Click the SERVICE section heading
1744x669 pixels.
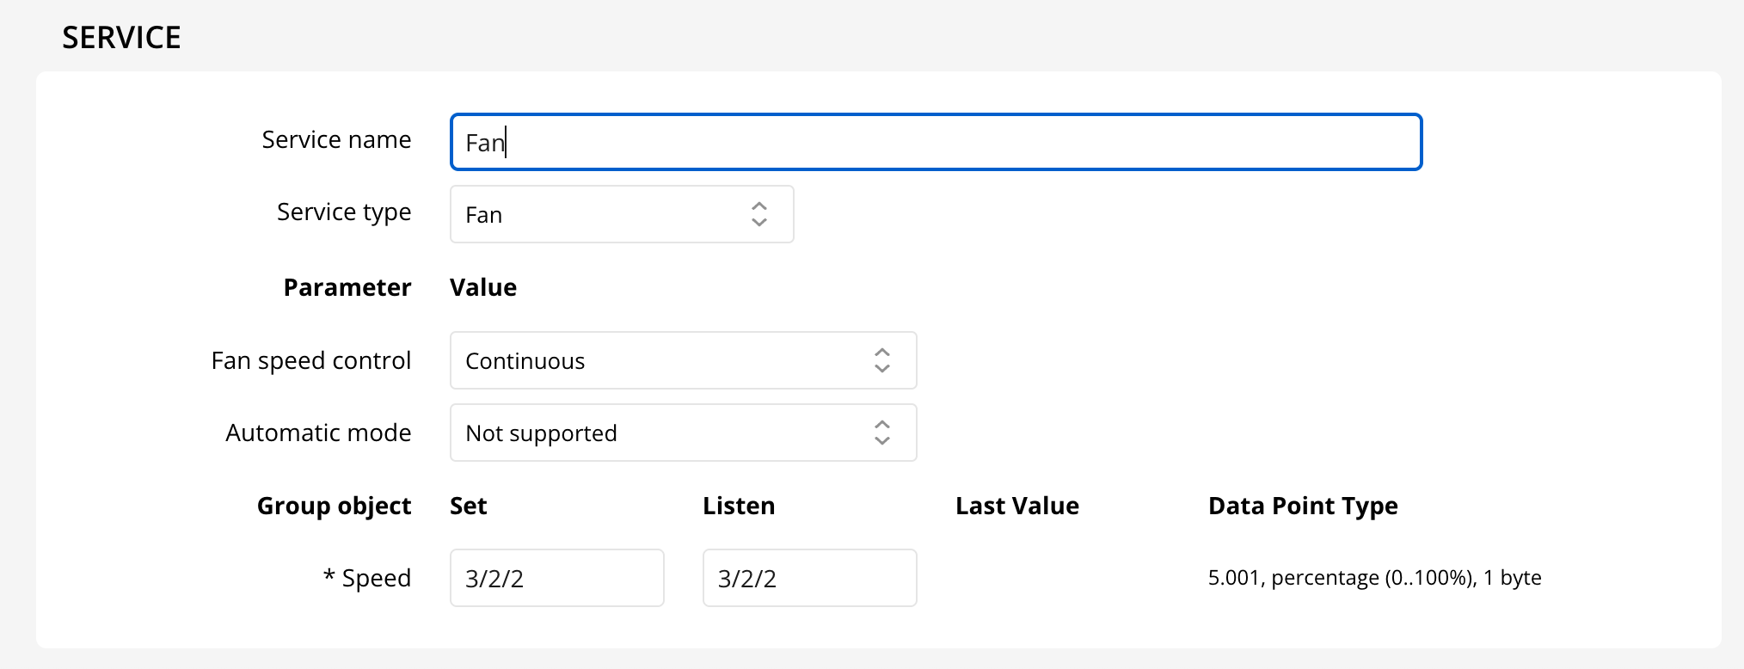[x=121, y=38]
